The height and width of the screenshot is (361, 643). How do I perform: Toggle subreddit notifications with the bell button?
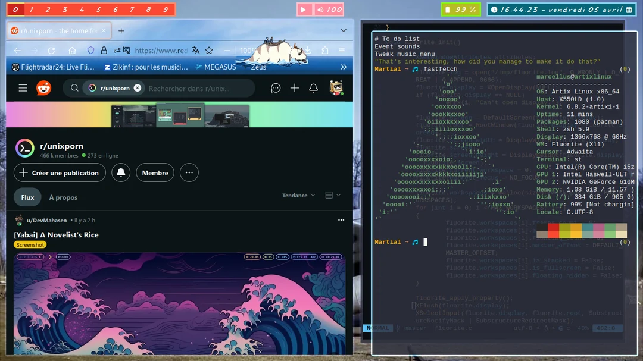(x=120, y=173)
